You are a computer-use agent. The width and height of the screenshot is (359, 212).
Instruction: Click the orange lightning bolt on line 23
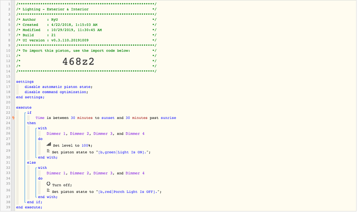point(14,118)
